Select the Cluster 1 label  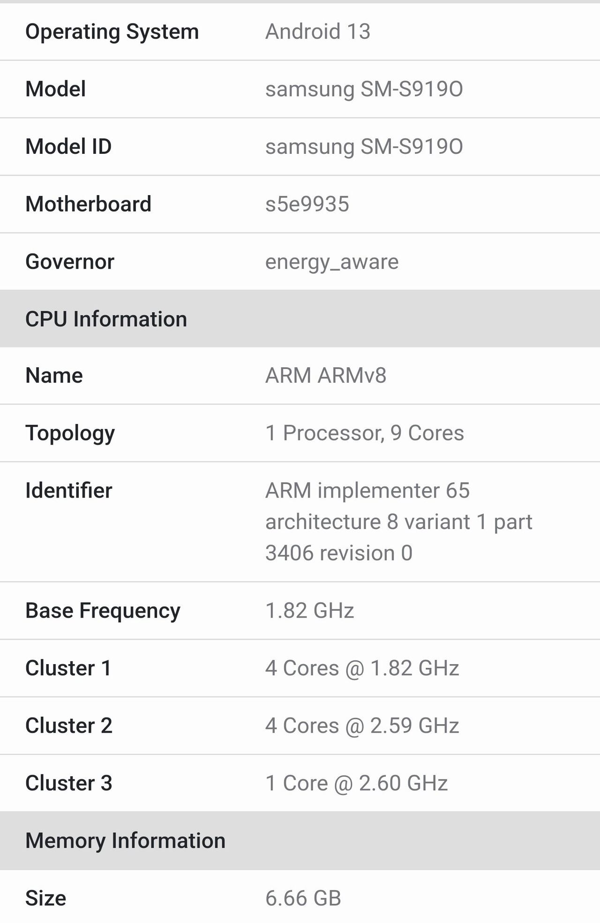click(68, 668)
